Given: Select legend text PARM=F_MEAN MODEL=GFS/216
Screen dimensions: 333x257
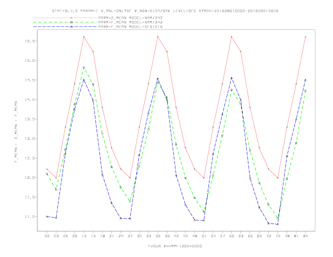Looking at the screenshot, I should click(130, 27).
